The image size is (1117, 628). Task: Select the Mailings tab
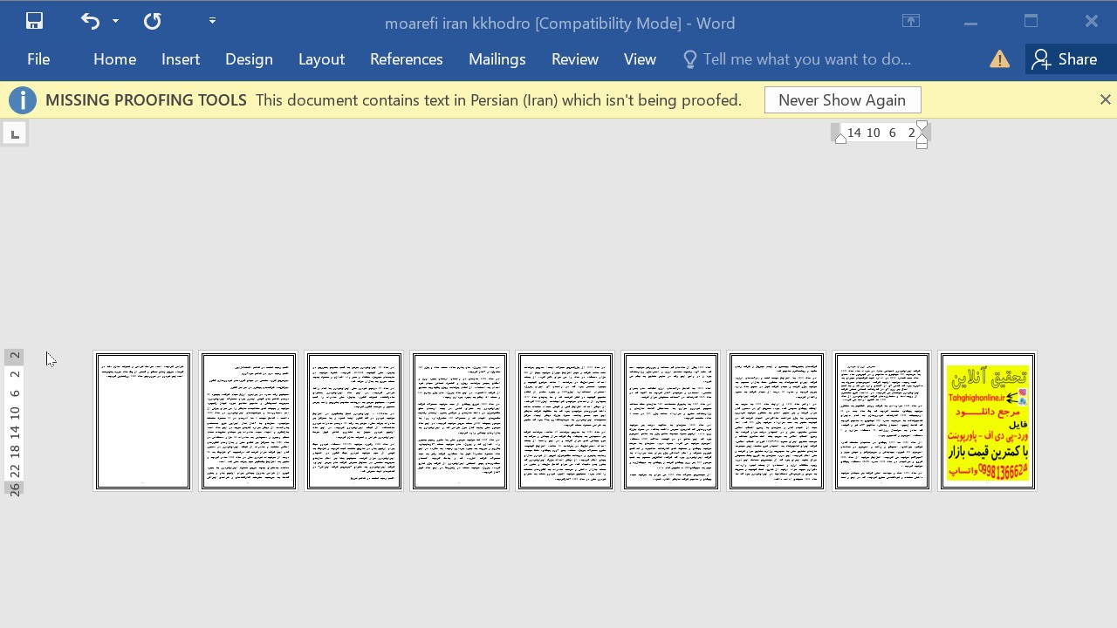pos(497,59)
